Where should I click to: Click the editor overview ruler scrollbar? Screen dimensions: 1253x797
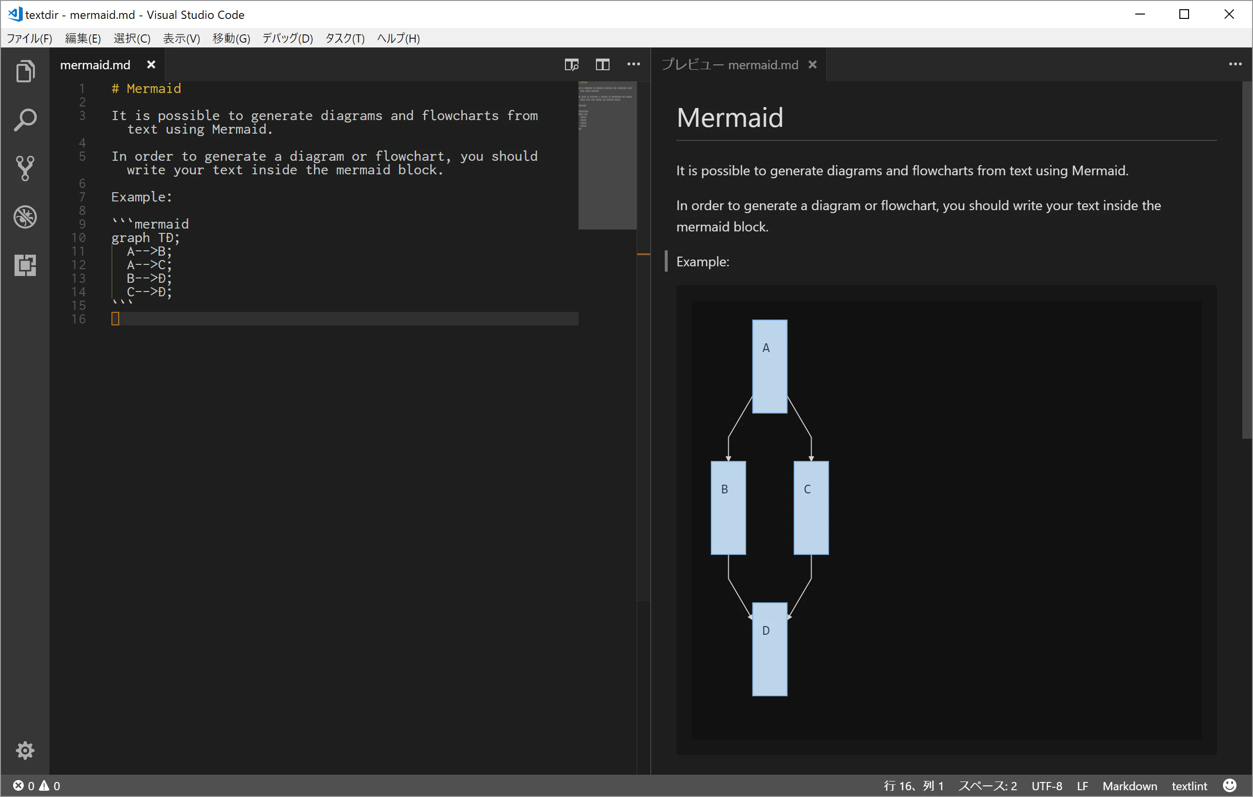point(643,341)
